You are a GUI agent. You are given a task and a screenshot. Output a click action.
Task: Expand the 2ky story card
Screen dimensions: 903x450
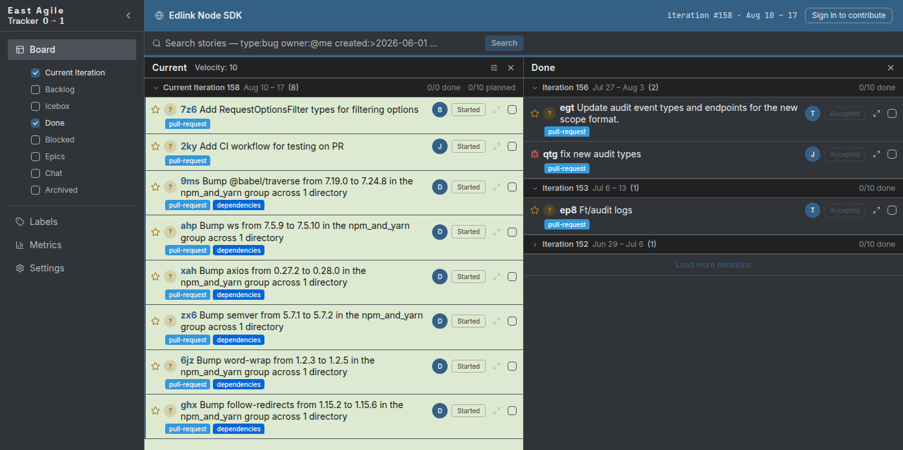(497, 146)
